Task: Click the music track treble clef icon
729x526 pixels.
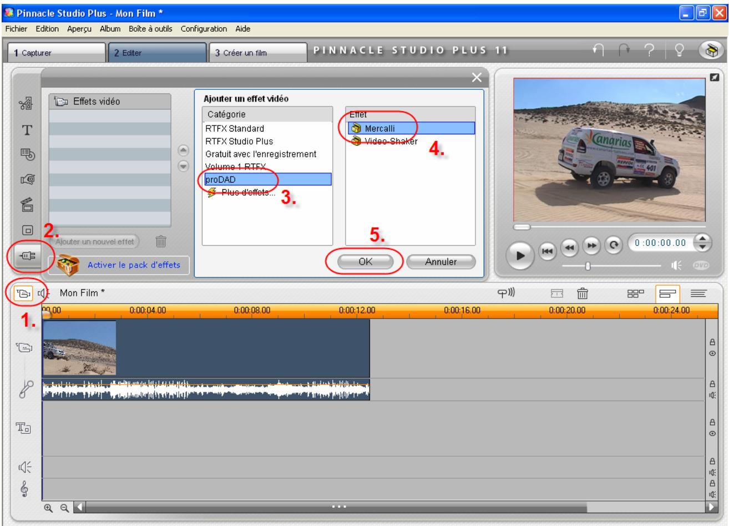Action: pyautogui.click(x=25, y=489)
